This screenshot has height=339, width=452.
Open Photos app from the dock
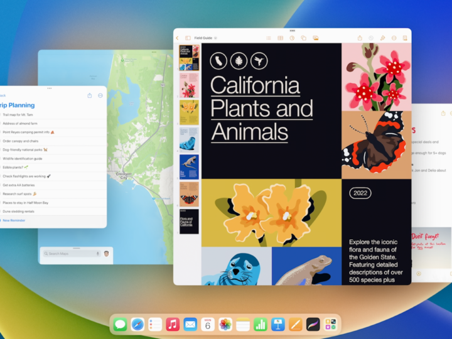[225, 325]
